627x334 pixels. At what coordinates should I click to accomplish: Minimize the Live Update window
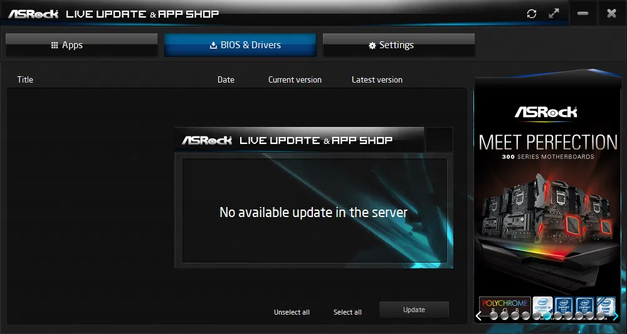click(583, 14)
